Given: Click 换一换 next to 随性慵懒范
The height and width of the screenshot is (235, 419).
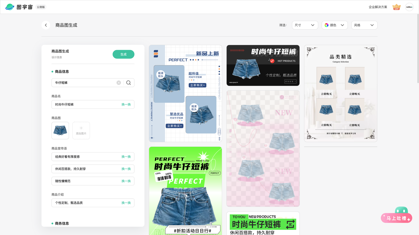Looking at the screenshot, I should click(126, 181).
